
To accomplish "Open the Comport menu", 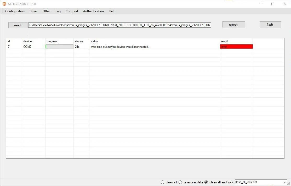I will click(x=72, y=11).
